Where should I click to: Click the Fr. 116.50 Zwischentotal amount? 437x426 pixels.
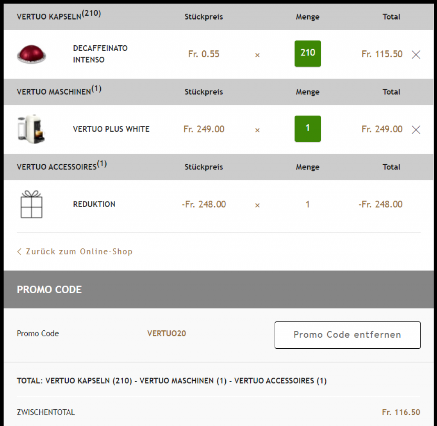click(401, 412)
